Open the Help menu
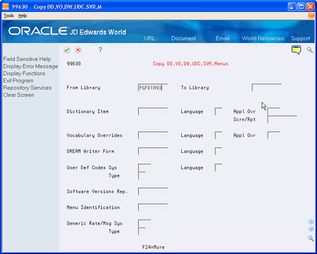 click(x=22, y=16)
